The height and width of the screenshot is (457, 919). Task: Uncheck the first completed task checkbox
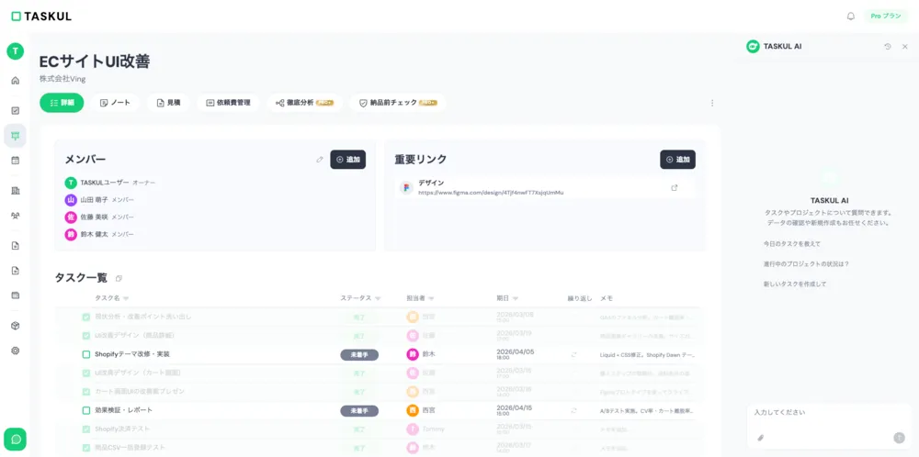[86, 317]
